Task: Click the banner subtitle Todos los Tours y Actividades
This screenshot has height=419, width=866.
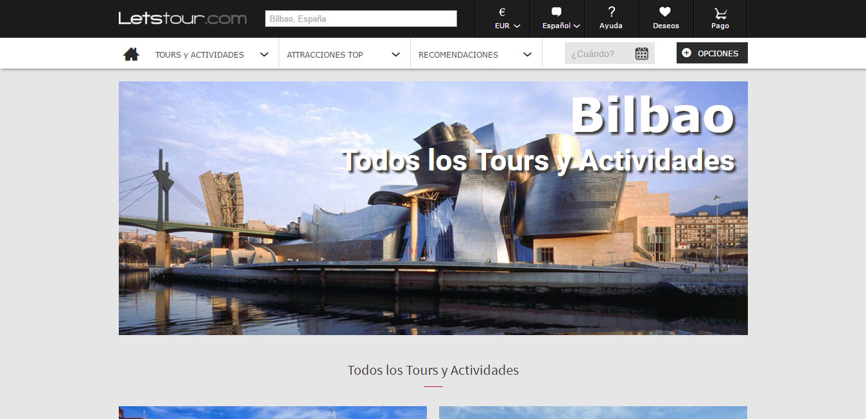Action: pos(538,160)
